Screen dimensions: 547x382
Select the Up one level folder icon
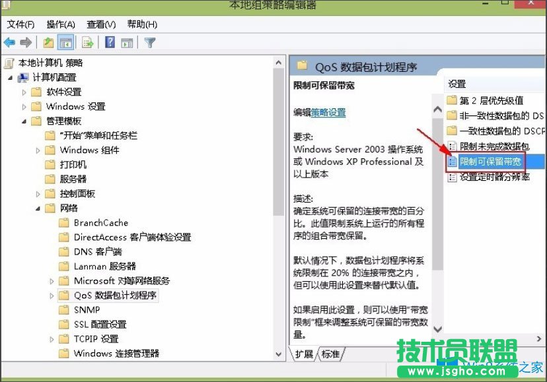pyautogui.click(x=47, y=42)
